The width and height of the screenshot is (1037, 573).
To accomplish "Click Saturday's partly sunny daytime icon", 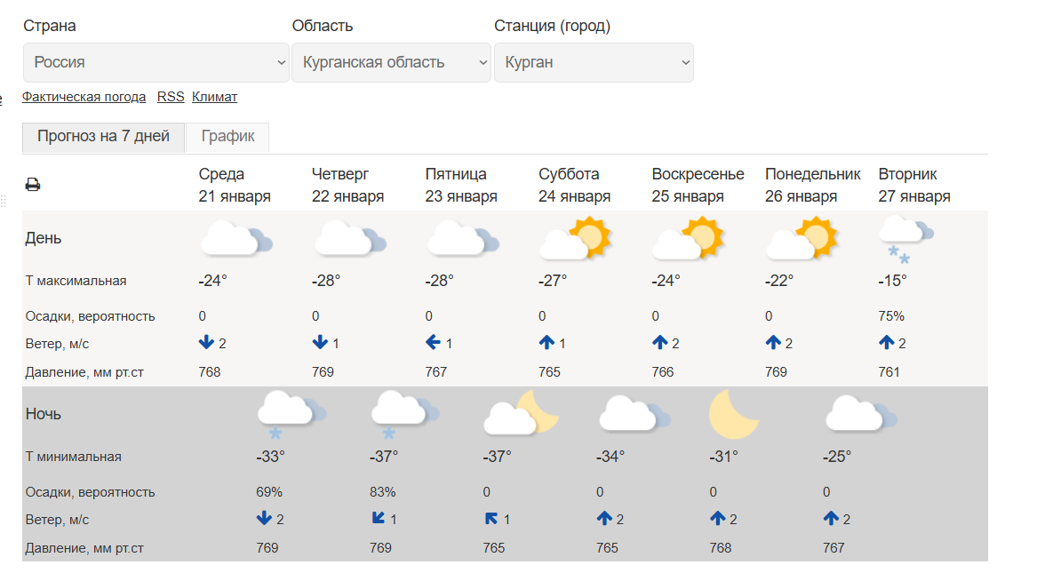I will [x=575, y=238].
